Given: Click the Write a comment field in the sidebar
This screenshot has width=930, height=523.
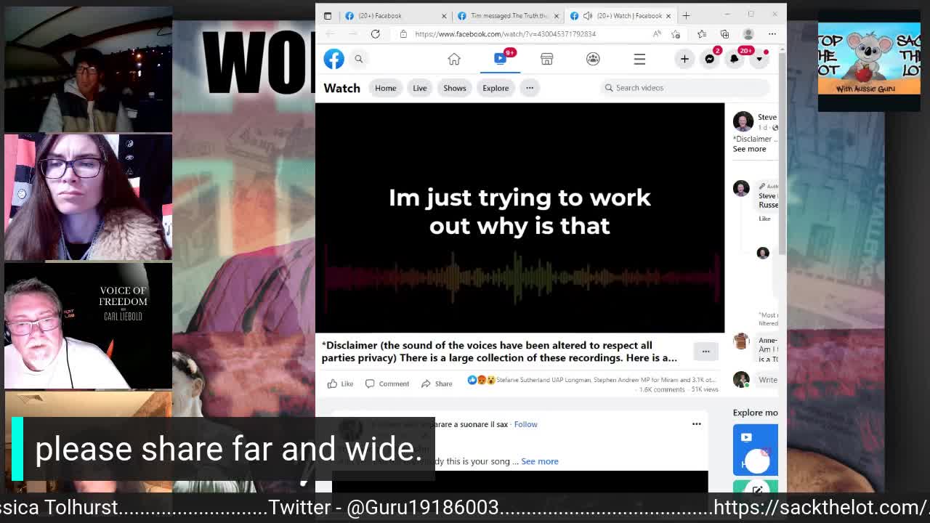Looking at the screenshot, I should click(767, 380).
